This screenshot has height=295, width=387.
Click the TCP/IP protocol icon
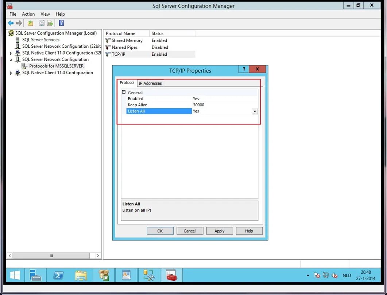[x=108, y=54]
